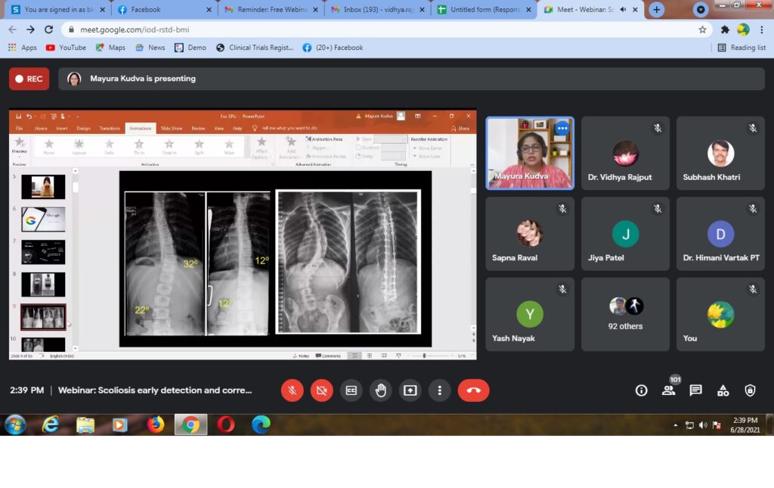The width and height of the screenshot is (774, 488).
Task: Open more options three-dot menu
Action: pyautogui.click(x=439, y=390)
